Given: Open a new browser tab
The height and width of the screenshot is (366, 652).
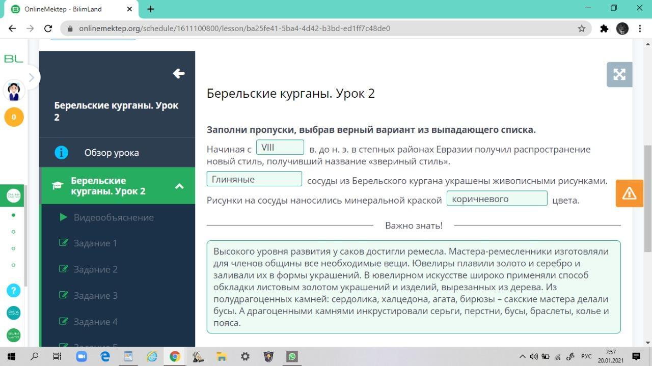Looking at the screenshot, I should [151, 9].
